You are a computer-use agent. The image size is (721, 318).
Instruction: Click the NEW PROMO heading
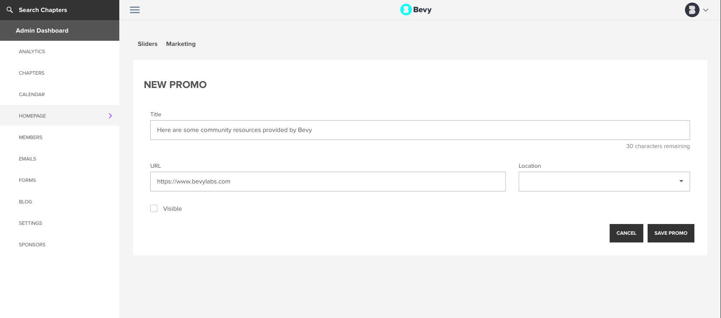pos(175,85)
